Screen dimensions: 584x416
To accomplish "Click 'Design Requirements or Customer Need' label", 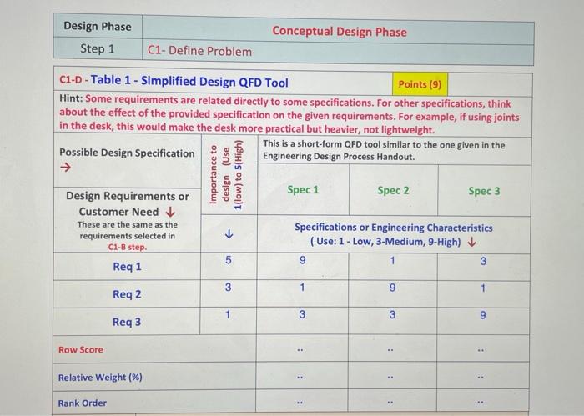I will [128, 203].
